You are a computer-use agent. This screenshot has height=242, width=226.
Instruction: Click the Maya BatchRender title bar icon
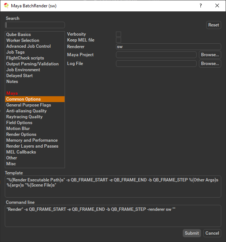(x=6, y=6)
